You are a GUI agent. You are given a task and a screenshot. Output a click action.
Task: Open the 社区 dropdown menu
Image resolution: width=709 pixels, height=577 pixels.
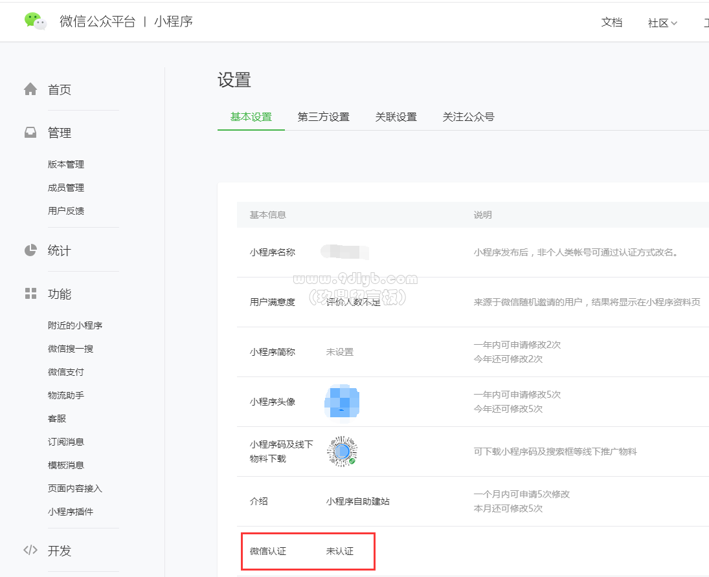(x=662, y=23)
